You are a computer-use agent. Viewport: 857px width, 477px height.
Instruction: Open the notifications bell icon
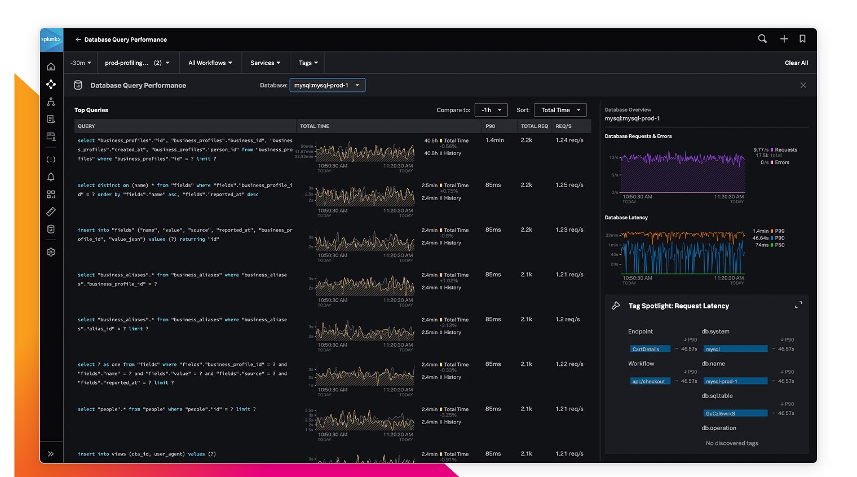click(x=51, y=177)
